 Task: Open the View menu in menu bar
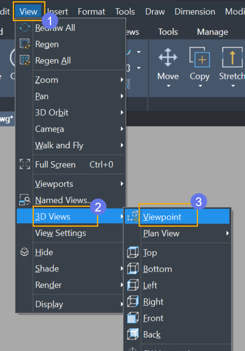coord(28,12)
